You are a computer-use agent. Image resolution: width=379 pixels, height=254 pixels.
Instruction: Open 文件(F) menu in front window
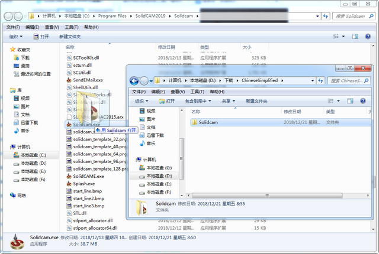[x=139, y=92]
